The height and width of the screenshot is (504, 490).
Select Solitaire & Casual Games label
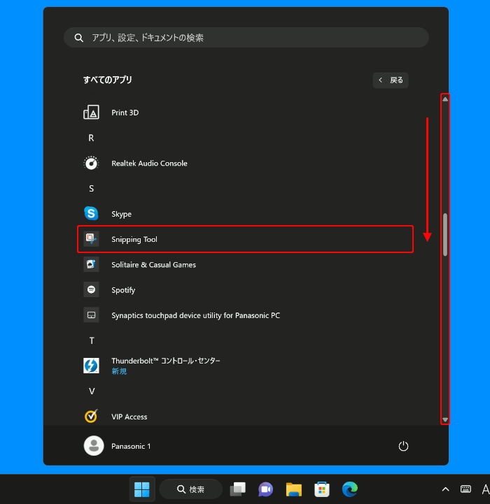153,264
